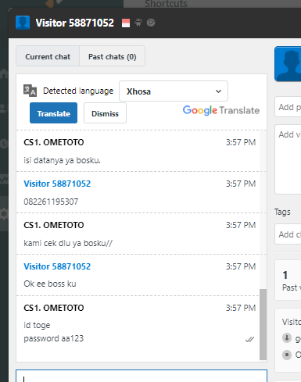Click the Visitor 58871052 title in the header
Viewport: 301px width, 382px height.
(75, 23)
